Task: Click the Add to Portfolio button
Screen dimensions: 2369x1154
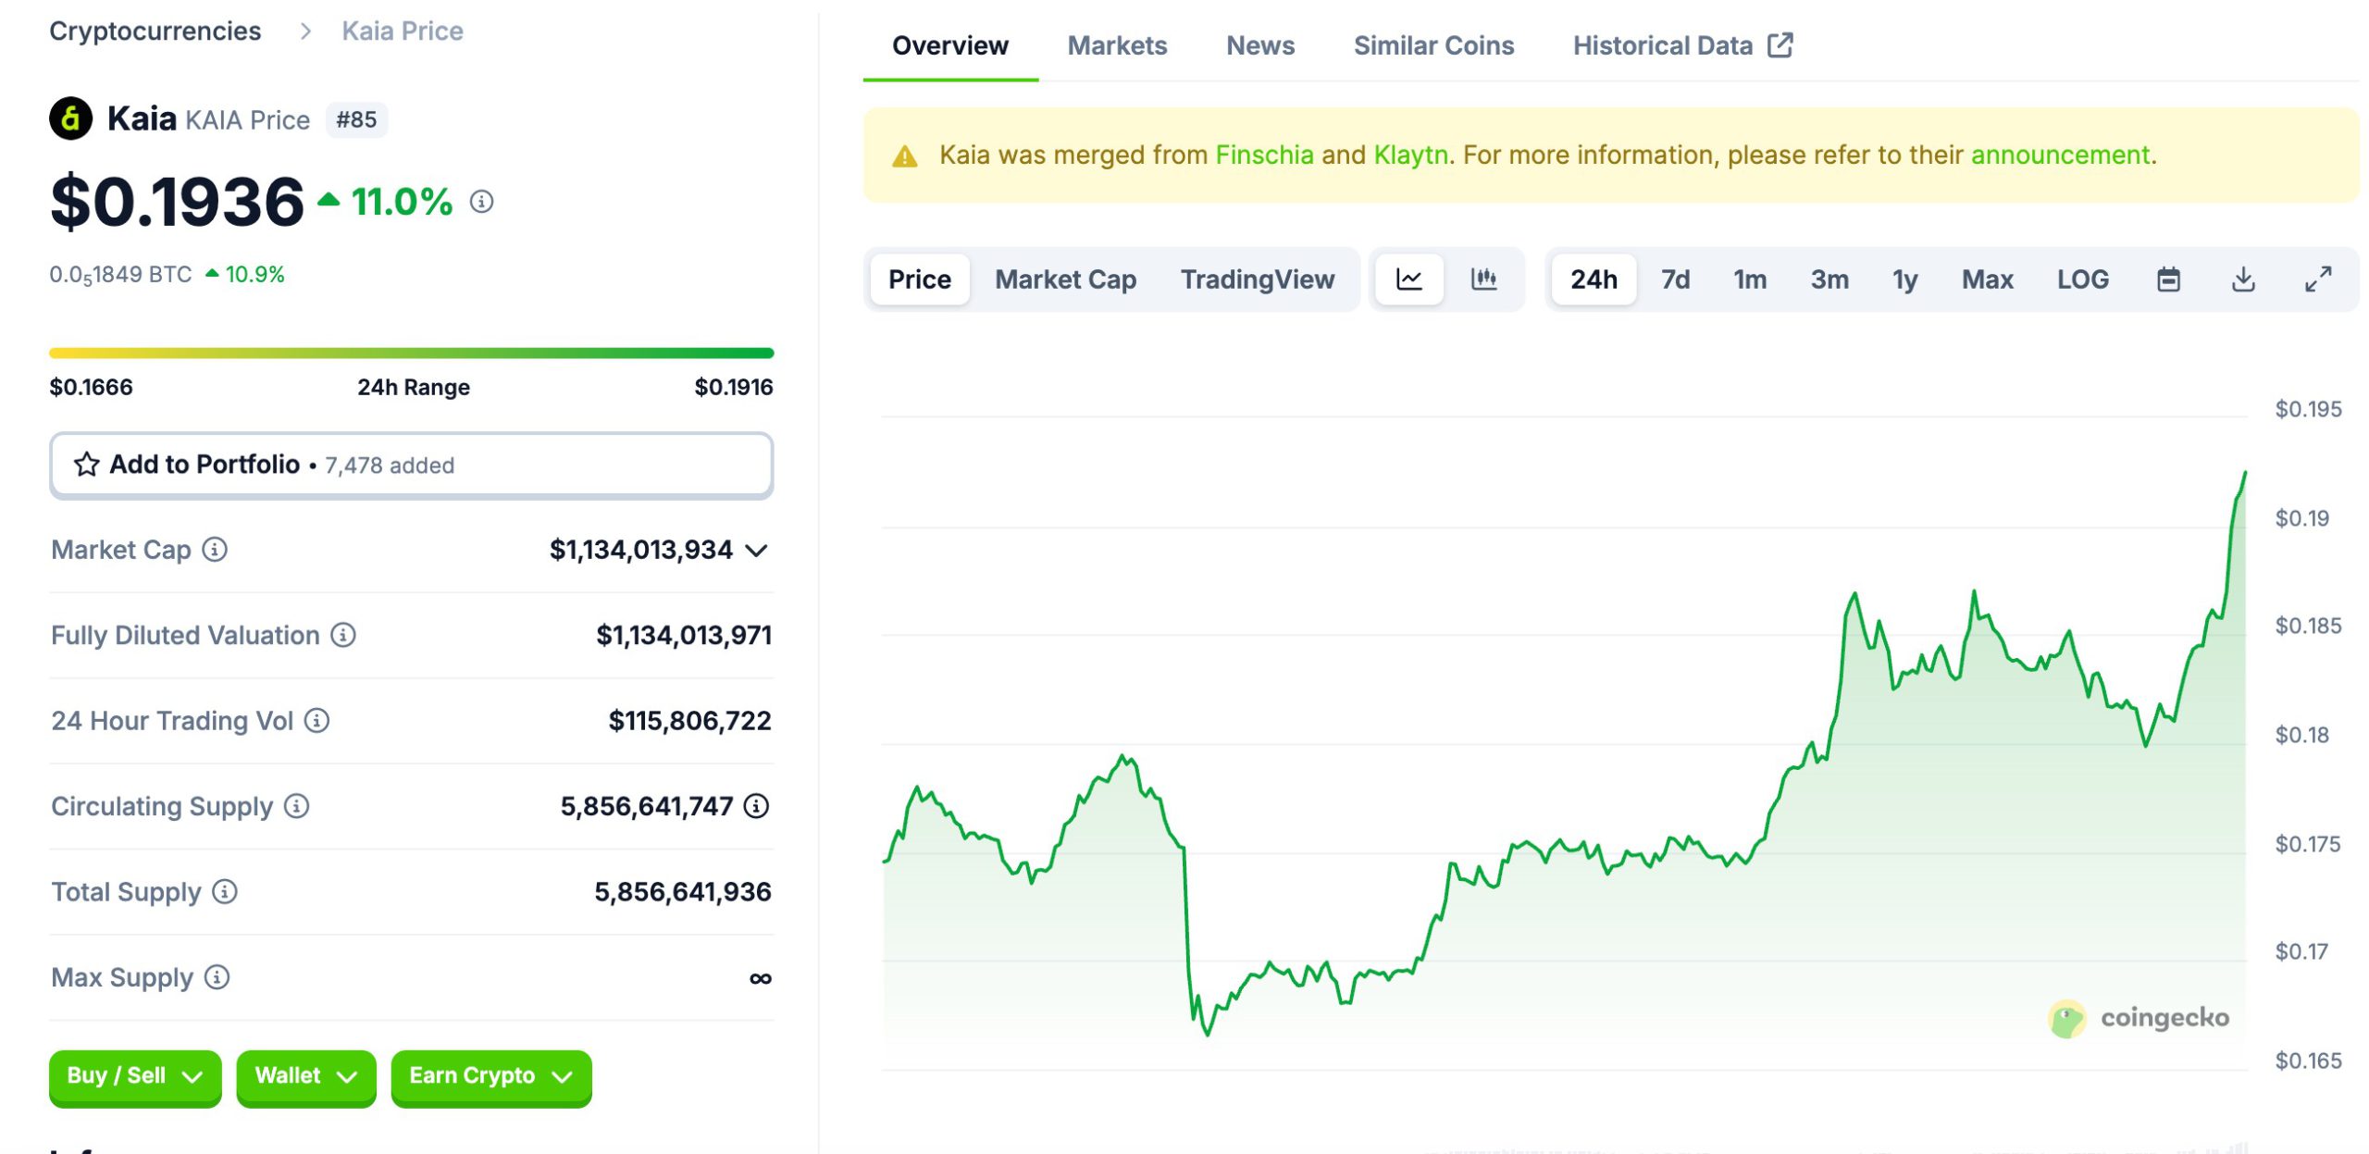Action: (411, 465)
